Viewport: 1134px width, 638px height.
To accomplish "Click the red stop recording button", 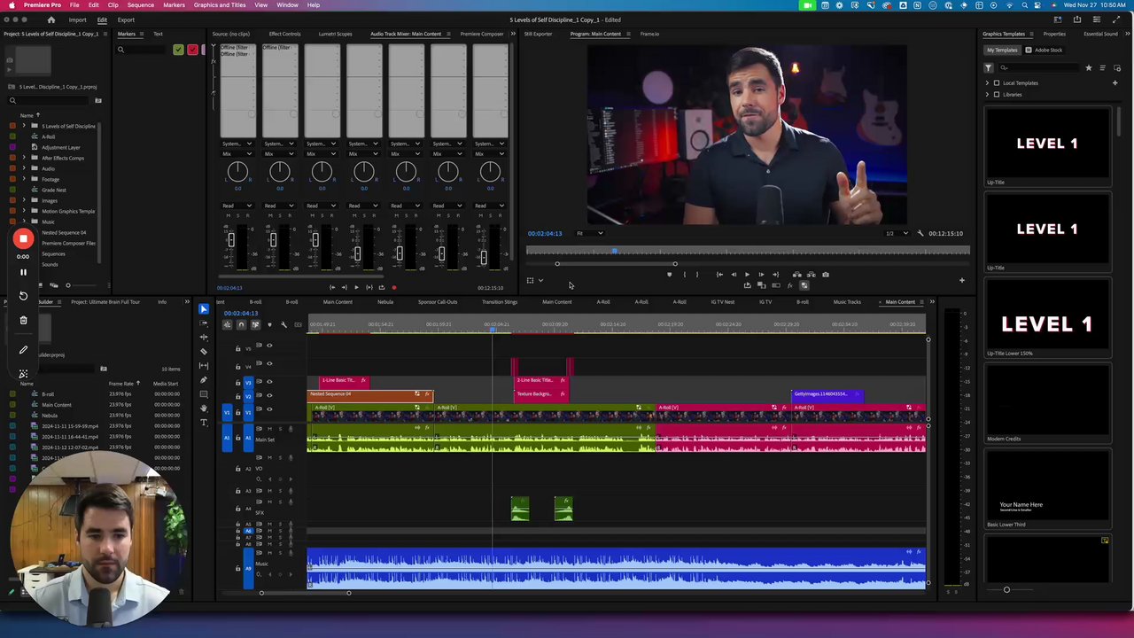I will click(23, 239).
